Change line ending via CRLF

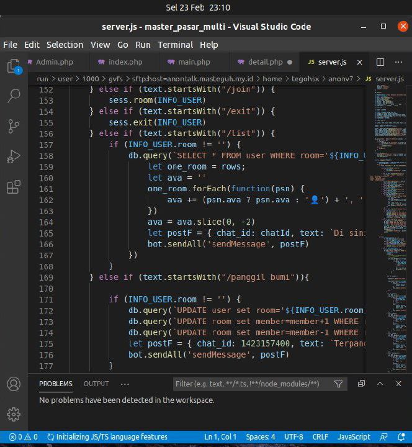click(320, 436)
